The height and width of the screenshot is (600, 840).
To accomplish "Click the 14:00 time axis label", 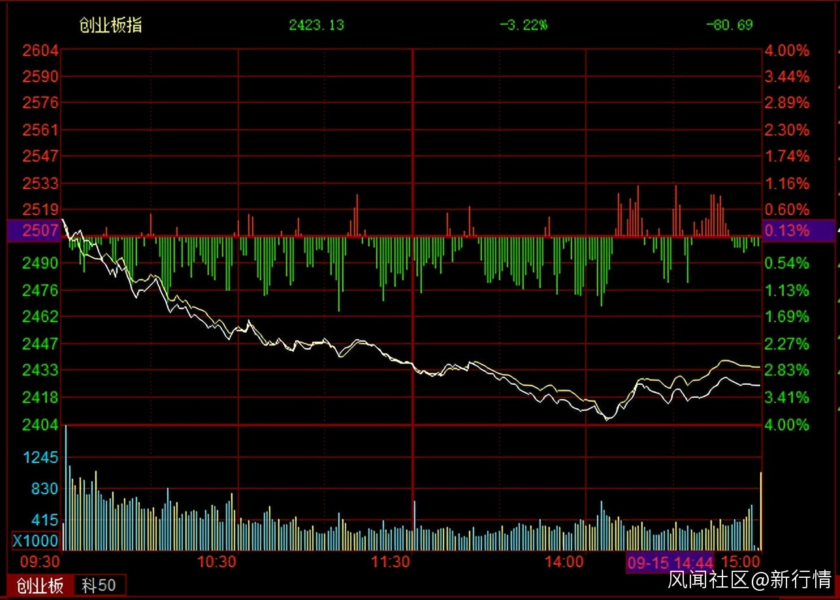I will (564, 562).
